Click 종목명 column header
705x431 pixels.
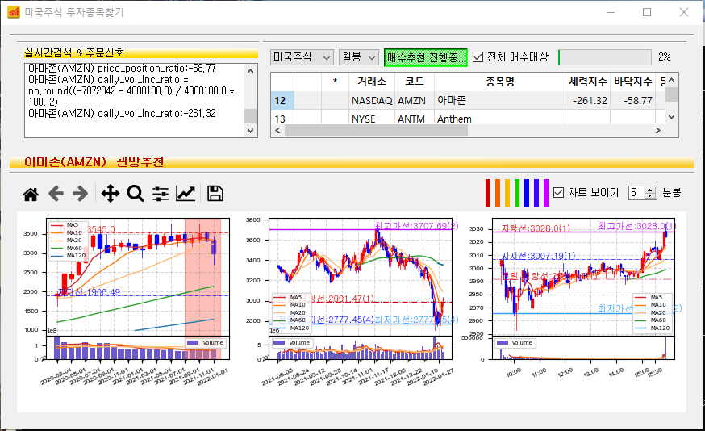pyautogui.click(x=499, y=82)
